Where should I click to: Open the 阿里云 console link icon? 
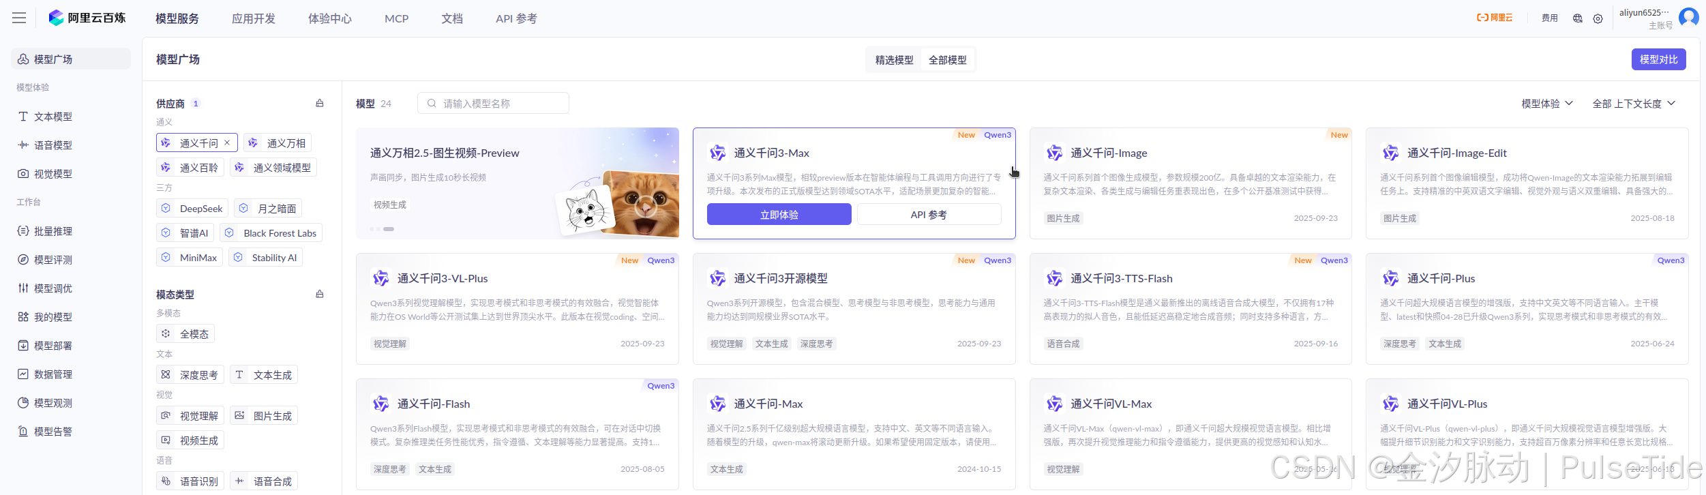tap(1495, 18)
